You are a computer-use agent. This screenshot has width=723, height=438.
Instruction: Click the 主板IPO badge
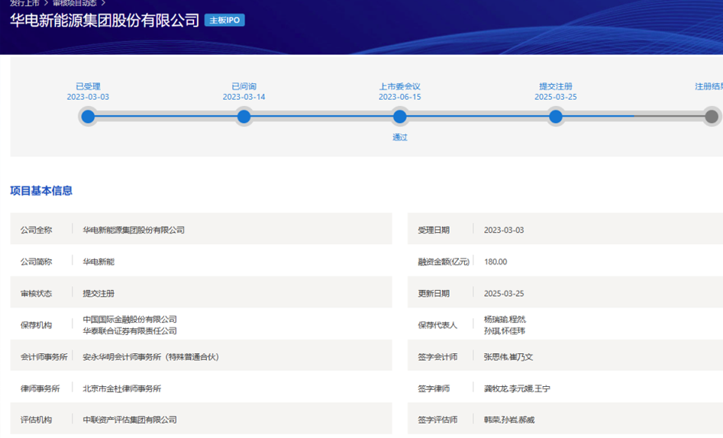224,21
